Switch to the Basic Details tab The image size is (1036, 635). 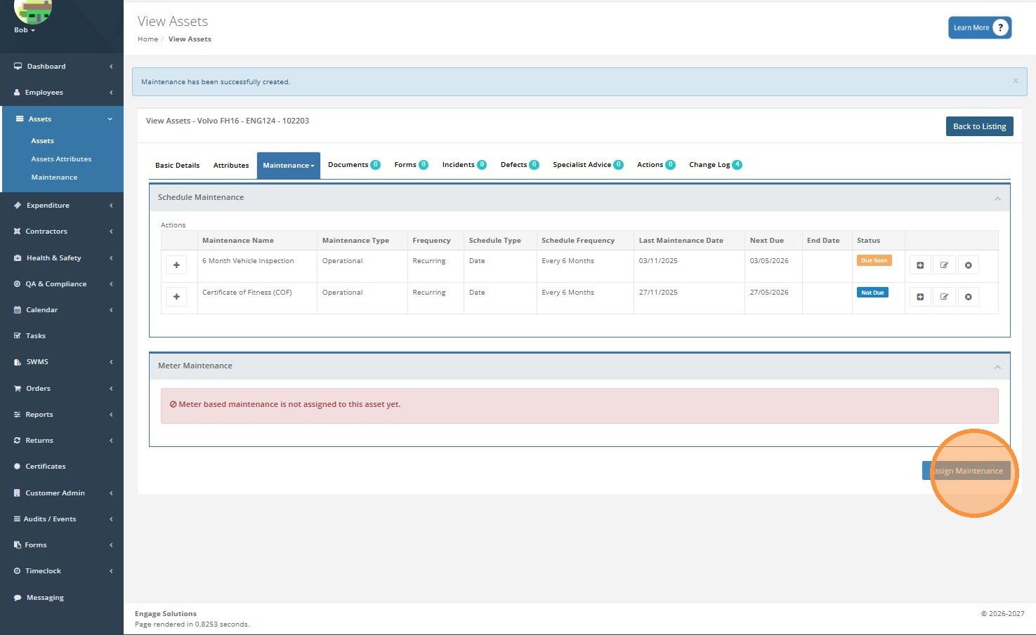[x=177, y=166]
